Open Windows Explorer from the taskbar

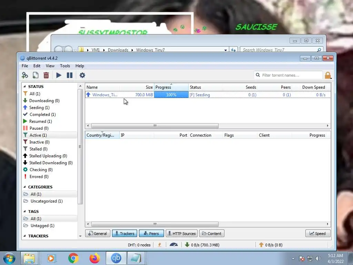click(x=29, y=258)
